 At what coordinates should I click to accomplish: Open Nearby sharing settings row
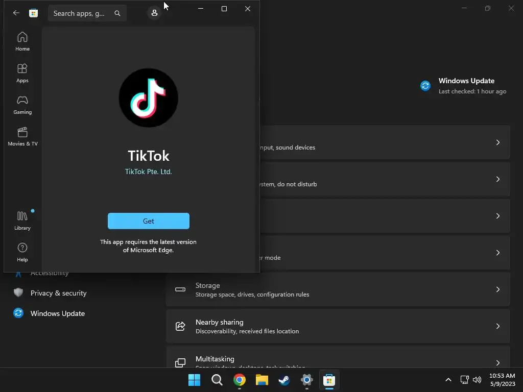click(x=338, y=326)
